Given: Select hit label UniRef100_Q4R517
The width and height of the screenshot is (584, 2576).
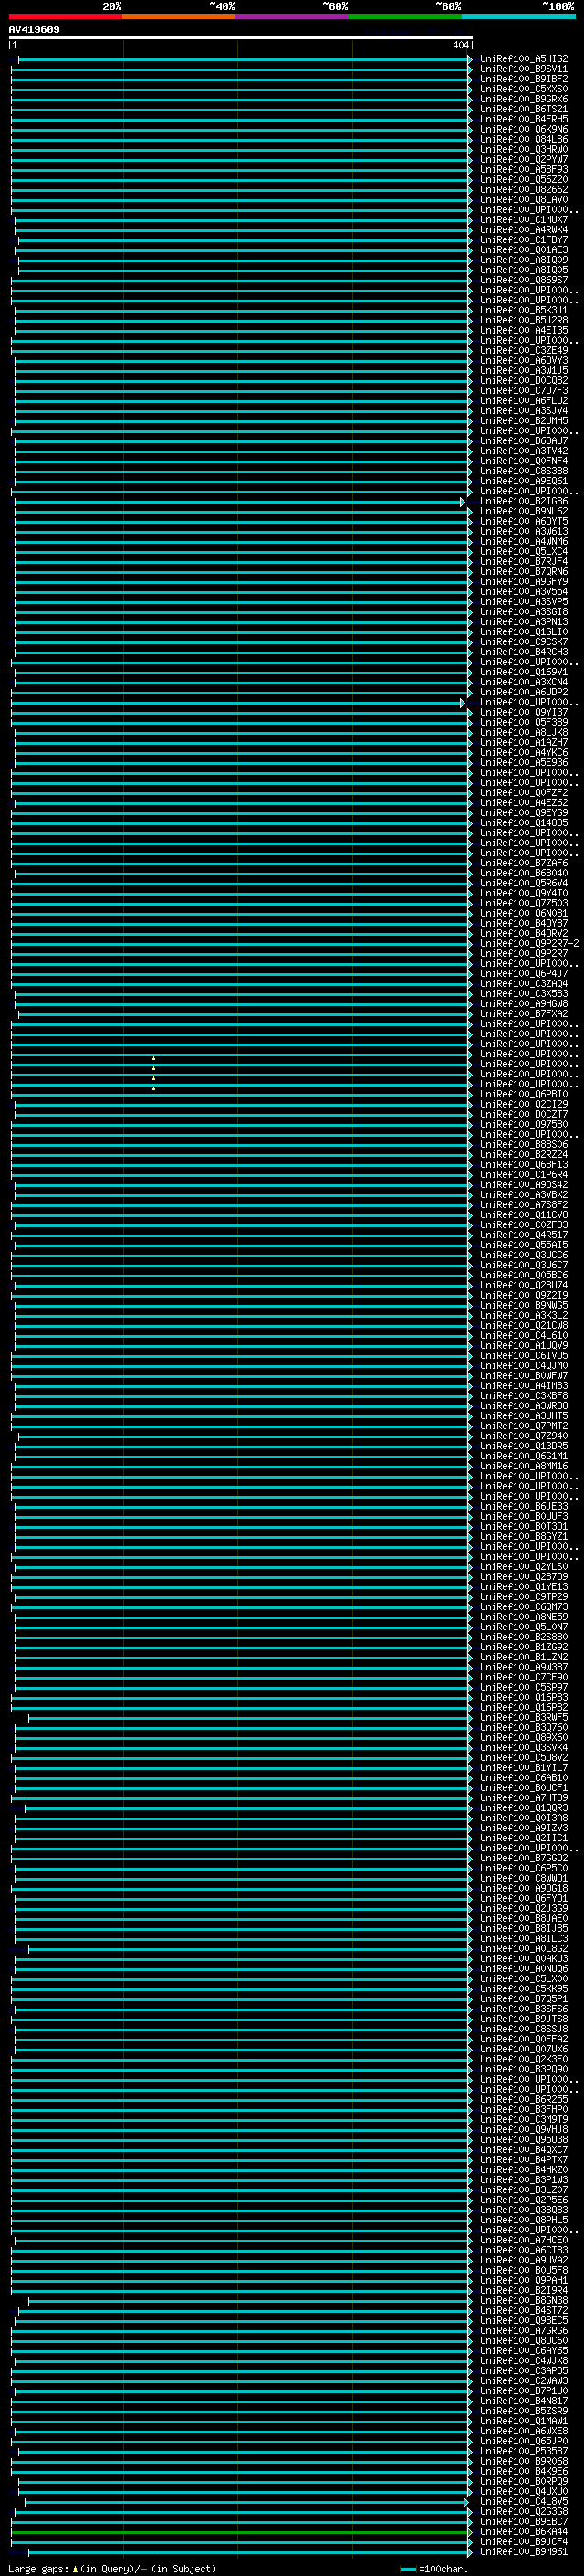Looking at the screenshot, I should (523, 1235).
